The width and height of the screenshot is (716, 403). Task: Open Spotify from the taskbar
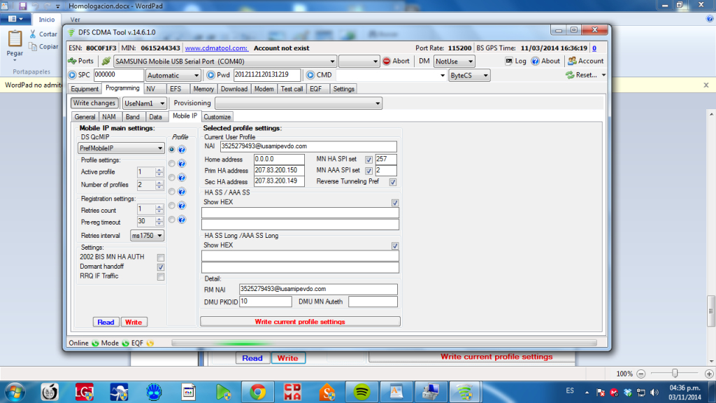(361, 390)
